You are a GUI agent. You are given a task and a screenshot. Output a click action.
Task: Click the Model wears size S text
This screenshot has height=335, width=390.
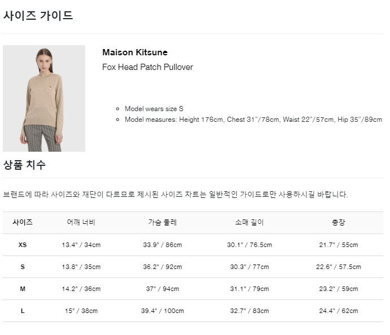click(x=154, y=109)
